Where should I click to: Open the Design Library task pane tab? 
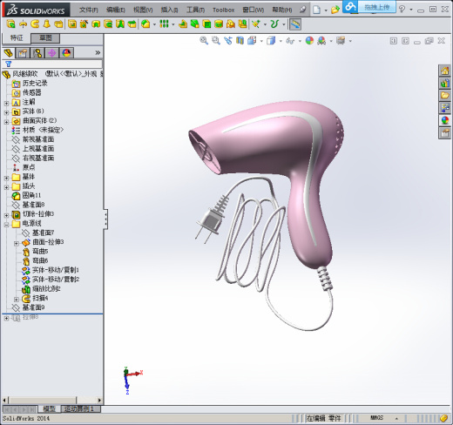[x=444, y=84]
